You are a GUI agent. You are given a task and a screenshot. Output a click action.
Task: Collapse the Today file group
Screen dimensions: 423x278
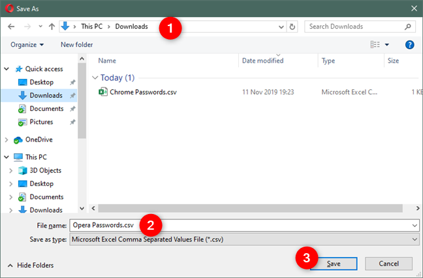[95, 77]
